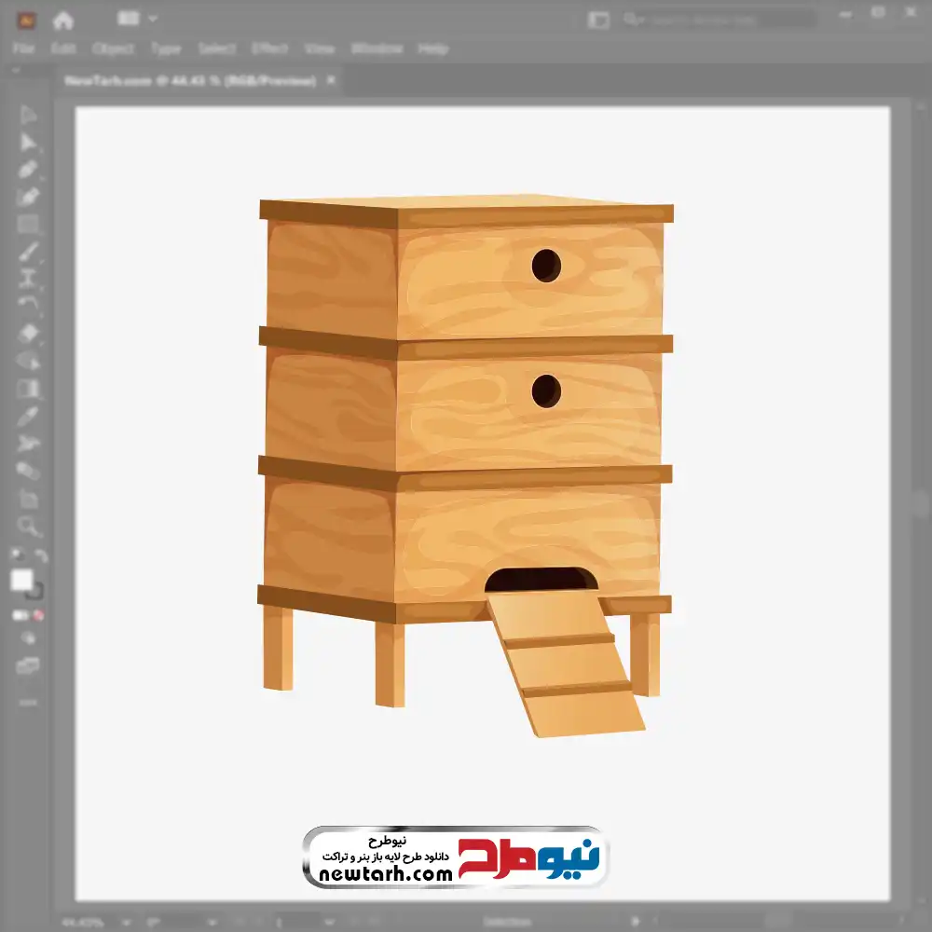Select the Paintbrush tool
932x932 pixels.
tap(28, 251)
